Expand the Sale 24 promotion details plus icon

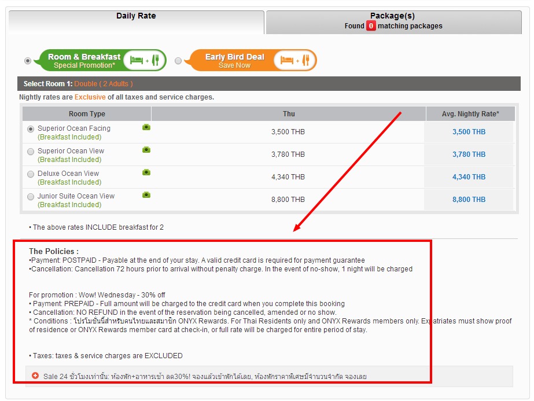pyautogui.click(x=35, y=376)
